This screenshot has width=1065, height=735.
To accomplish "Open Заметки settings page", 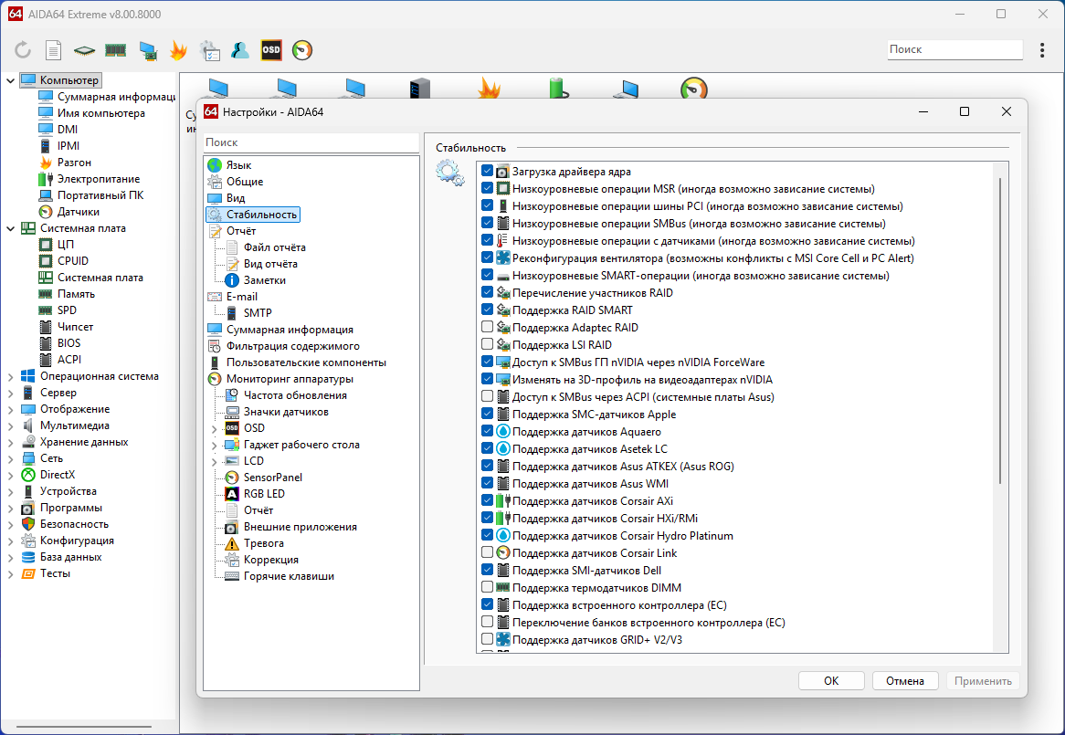I will [264, 280].
